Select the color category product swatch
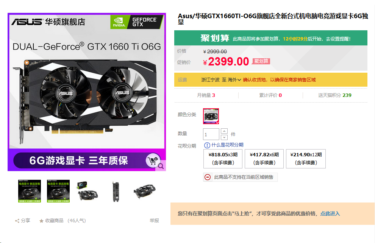The height and width of the screenshot is (243, 375). (x=211, y=116)
